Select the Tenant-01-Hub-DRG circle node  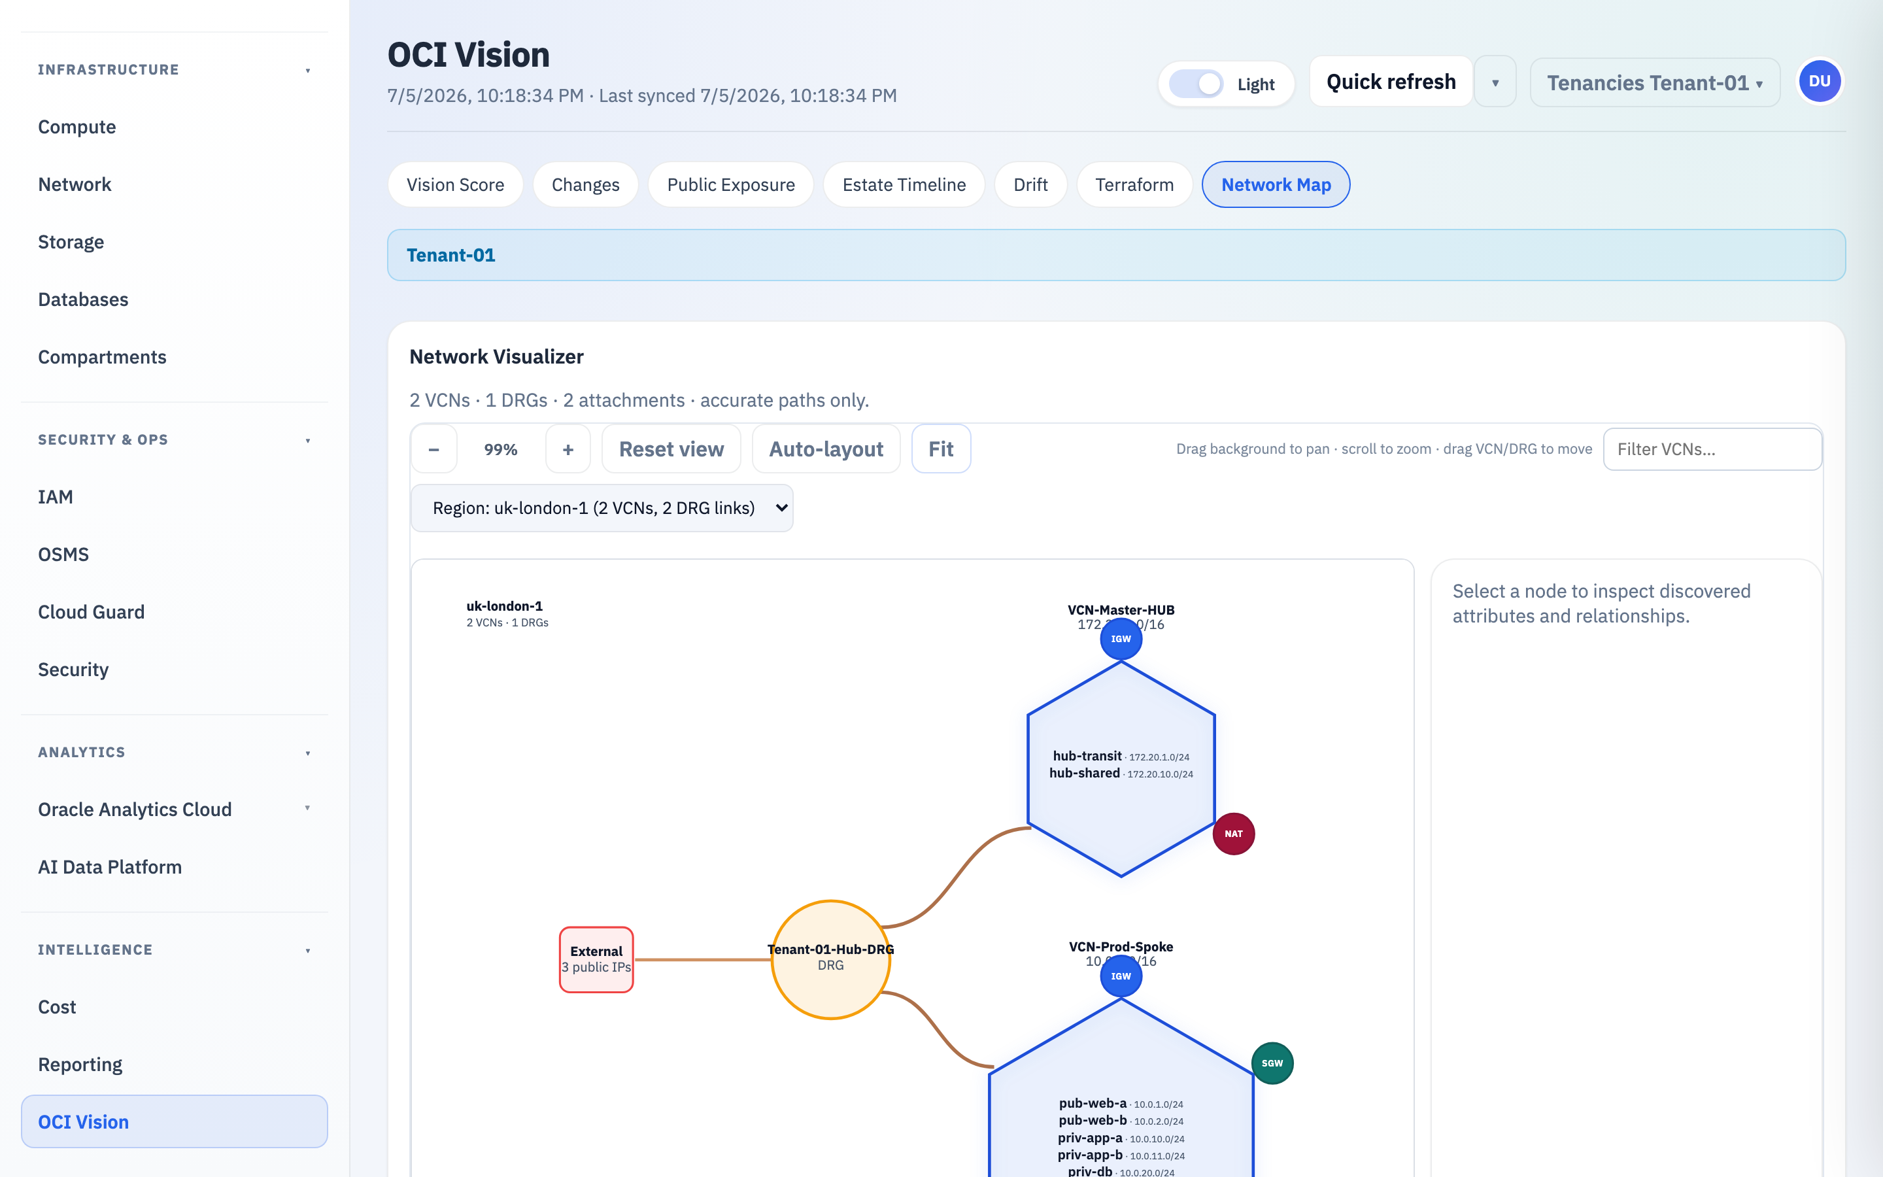[830, 959]
